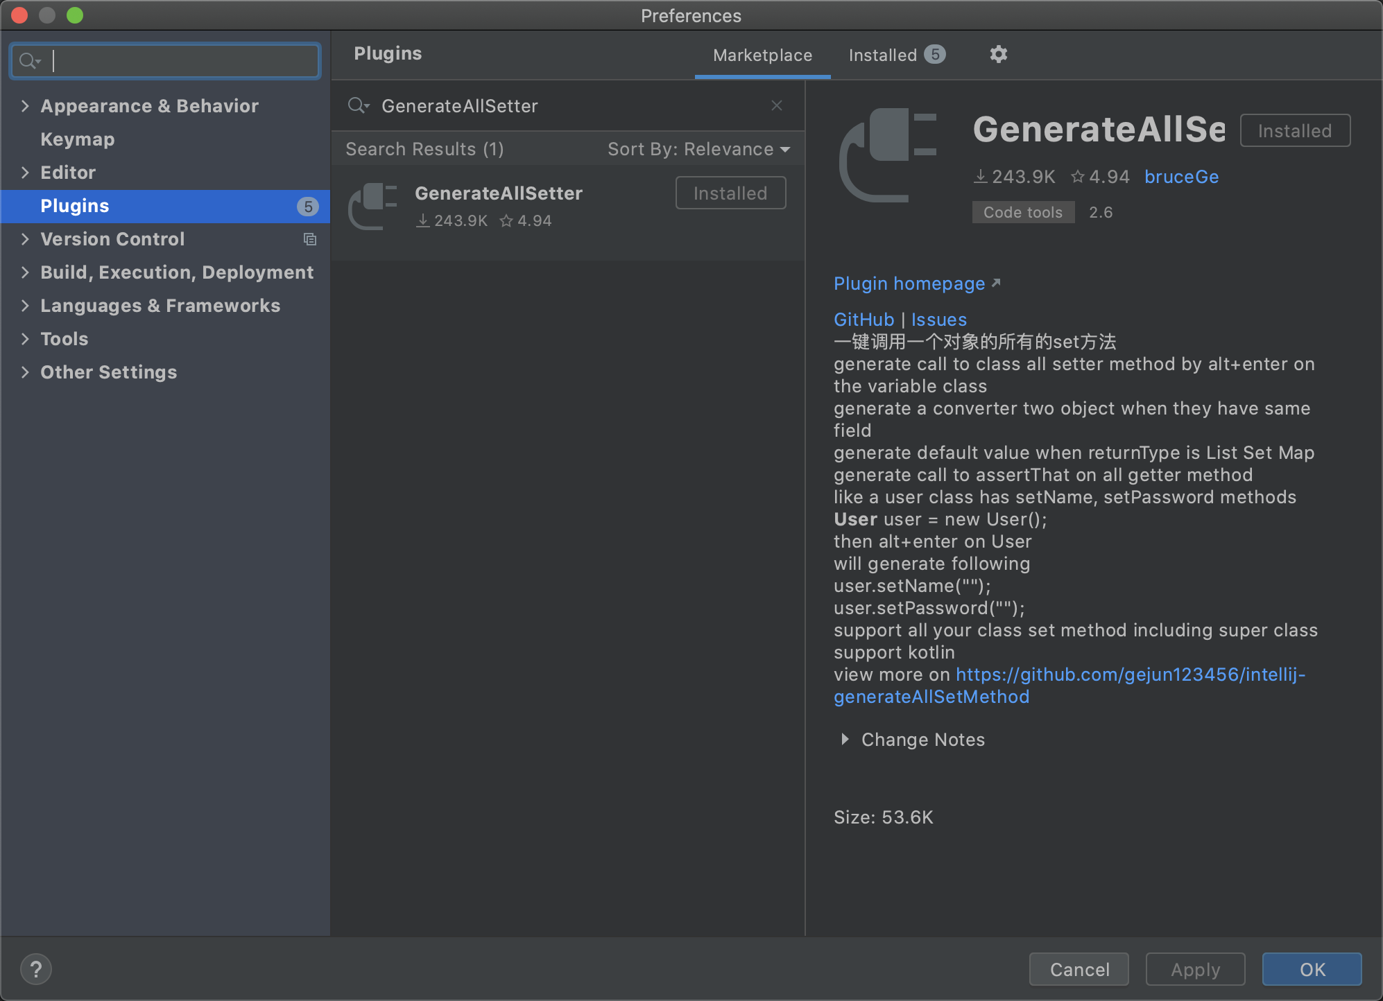Open the bruceGe vendor link
This screenshot has width=1383, height=1001.
[1181, 177]
